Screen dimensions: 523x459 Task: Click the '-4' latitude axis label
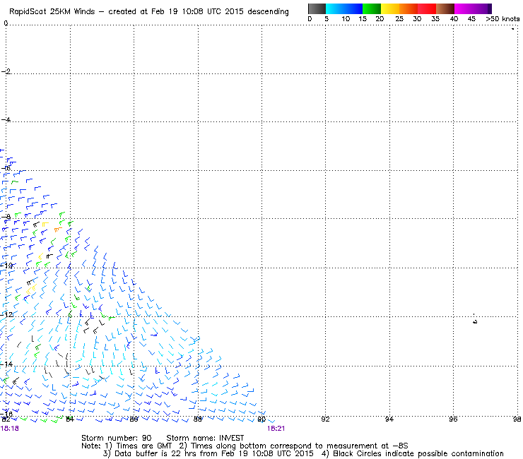pyautogui.click(x=6, y=119)
